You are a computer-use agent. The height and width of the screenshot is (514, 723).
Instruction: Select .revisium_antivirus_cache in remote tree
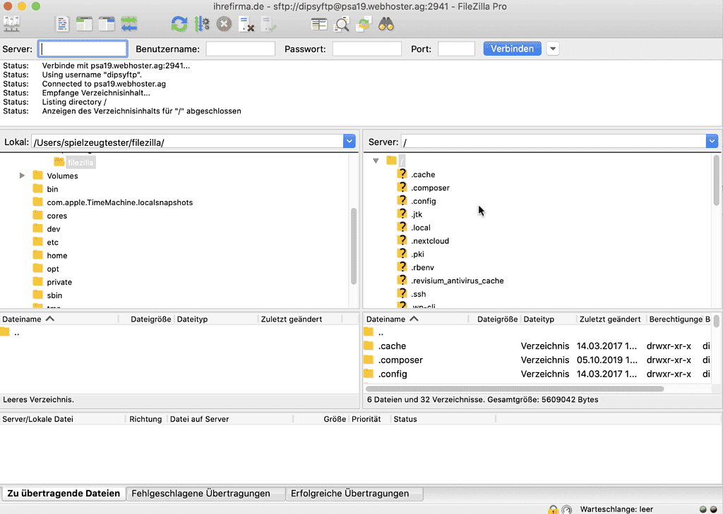point(457,281)
